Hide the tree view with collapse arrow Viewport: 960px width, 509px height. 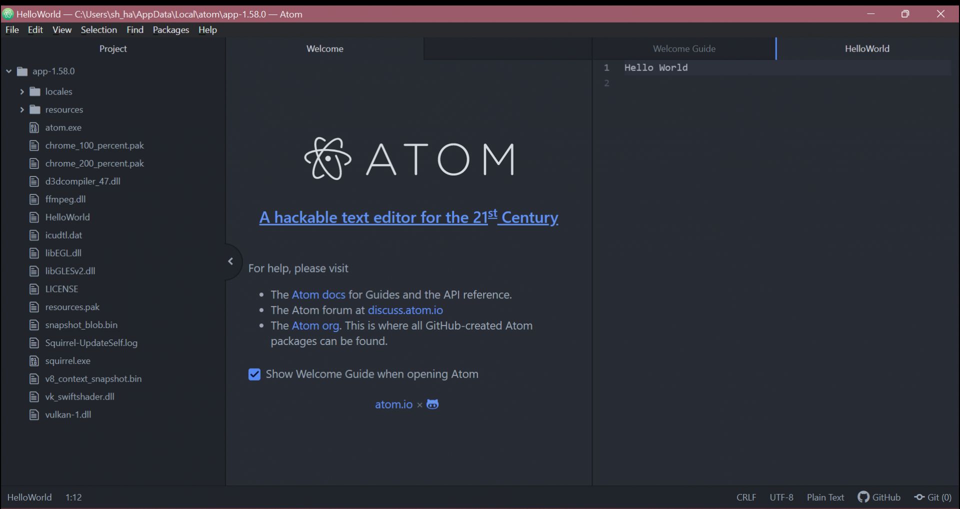point(230,261)
